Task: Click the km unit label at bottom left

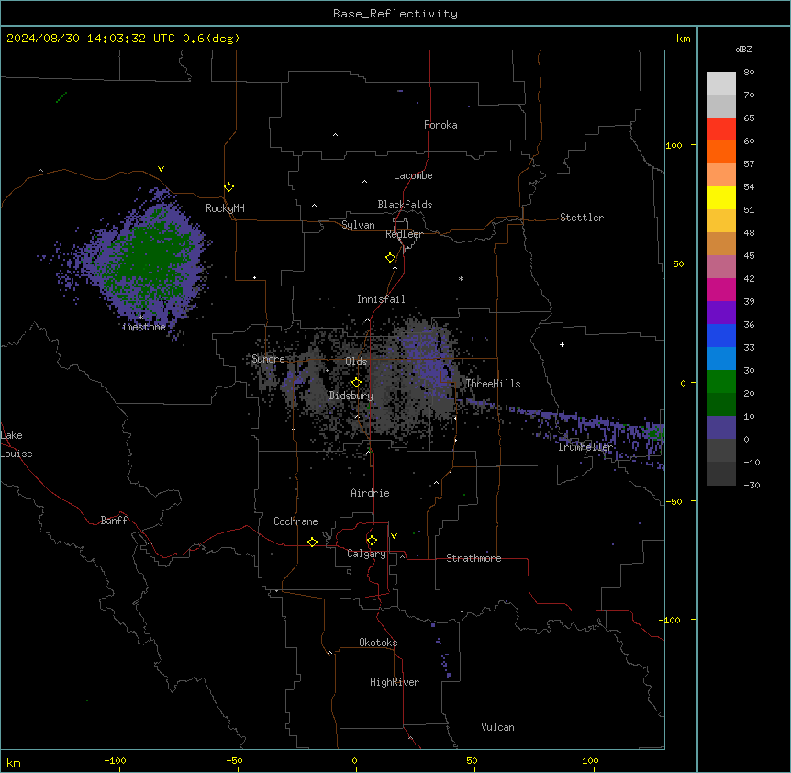Action: tap(14, 762)
